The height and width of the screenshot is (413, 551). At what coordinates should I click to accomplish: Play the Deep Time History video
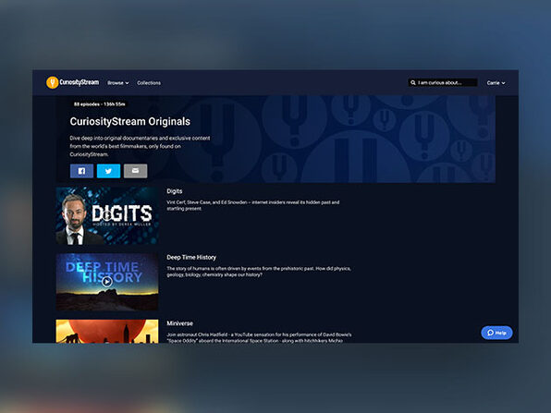[107, 281]
